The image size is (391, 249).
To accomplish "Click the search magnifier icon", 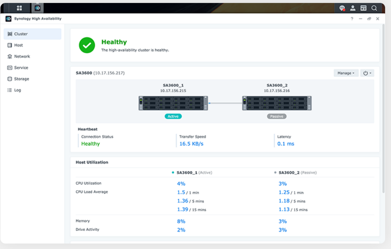I will pos(374,8).
